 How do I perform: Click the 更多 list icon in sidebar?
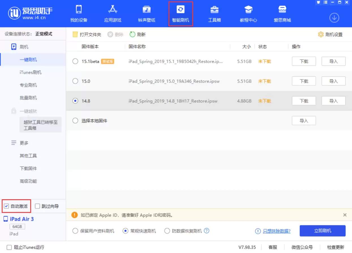pyautogui.click(x=14, y=143)
